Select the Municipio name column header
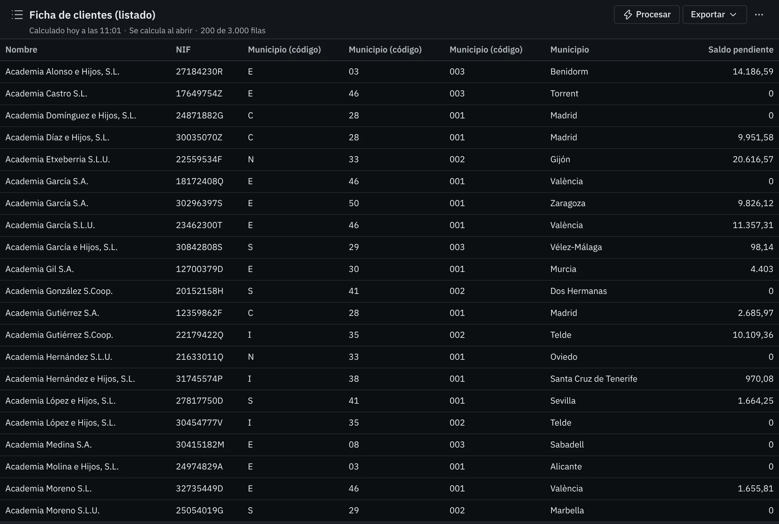This screenshot has height=524, width=779. (569, 50)
